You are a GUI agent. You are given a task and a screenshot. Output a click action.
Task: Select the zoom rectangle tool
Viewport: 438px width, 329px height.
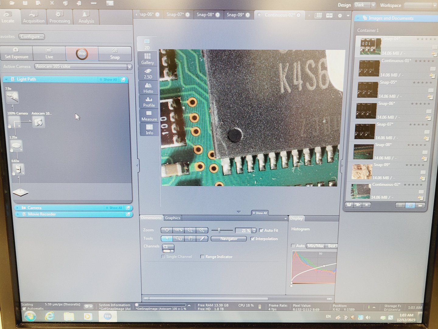coord(179,239)
